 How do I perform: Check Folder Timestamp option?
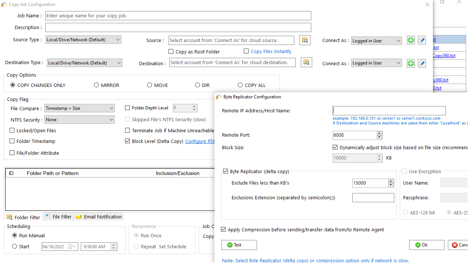[x=12, y=141]
